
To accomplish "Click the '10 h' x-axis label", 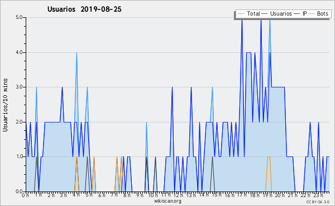I will (153, 195).
